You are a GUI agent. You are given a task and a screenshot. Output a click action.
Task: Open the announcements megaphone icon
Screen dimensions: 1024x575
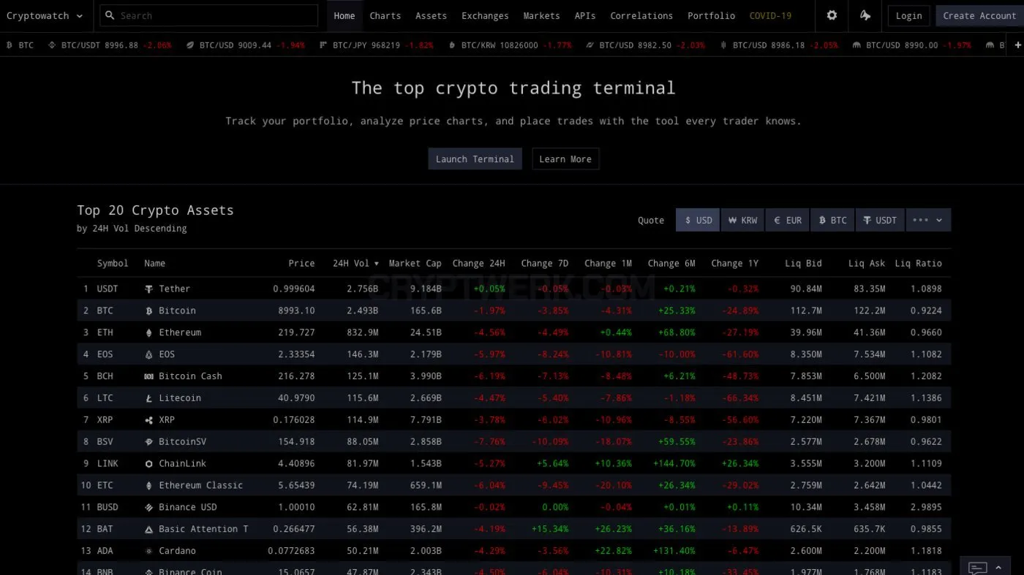[865, 15]
